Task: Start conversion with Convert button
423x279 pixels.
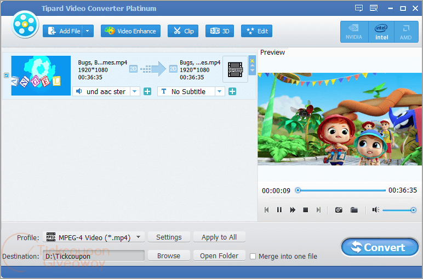Action: (x=380, y=247)
